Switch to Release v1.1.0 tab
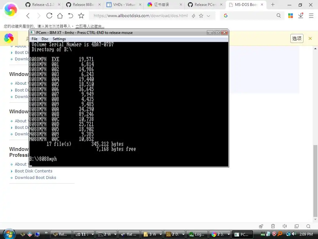 [43, 4]
